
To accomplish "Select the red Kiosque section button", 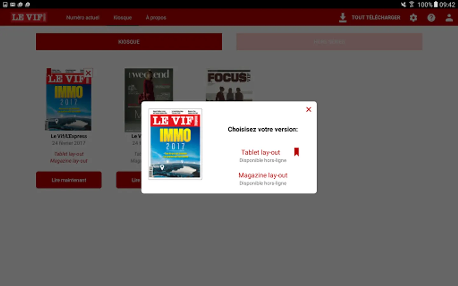I will (x=129, y=42).
